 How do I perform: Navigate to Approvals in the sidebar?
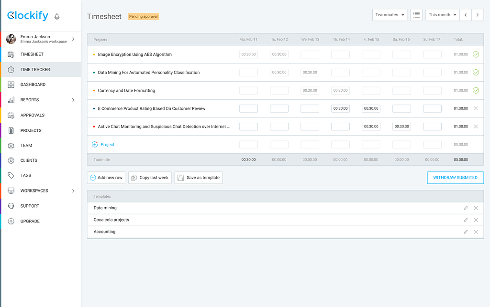tap(33, 115)
